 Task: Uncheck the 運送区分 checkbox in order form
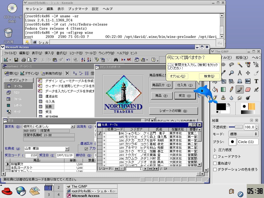point(86,149)
